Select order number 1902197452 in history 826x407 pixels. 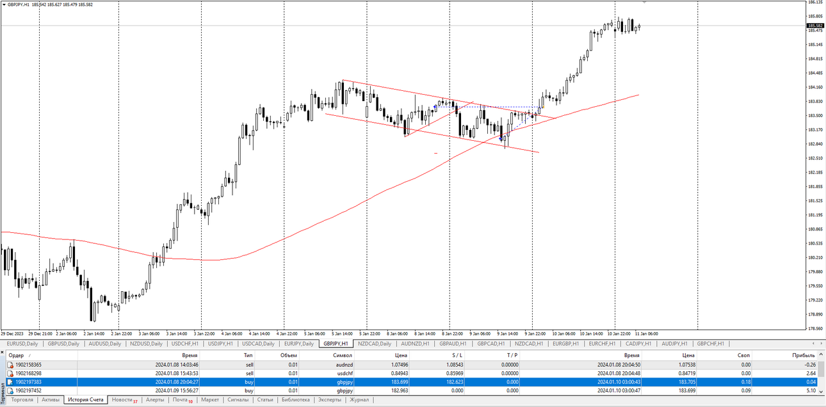pyautogui.click(x=28, y=390)
